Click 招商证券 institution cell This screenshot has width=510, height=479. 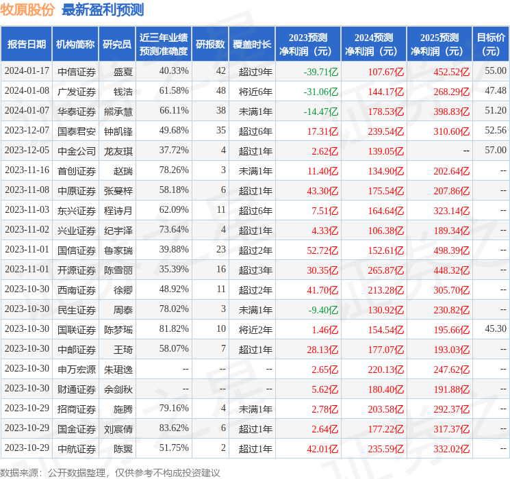point(77,409)
